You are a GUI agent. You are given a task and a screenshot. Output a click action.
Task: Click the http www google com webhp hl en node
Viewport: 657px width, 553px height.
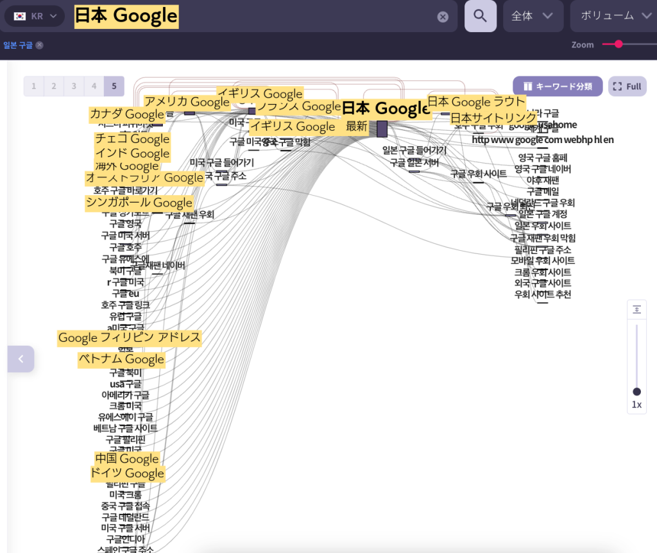tap(543, 139)
